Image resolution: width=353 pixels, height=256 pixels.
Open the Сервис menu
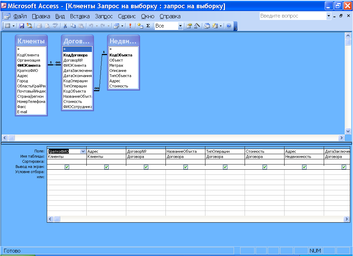point(127,16)
